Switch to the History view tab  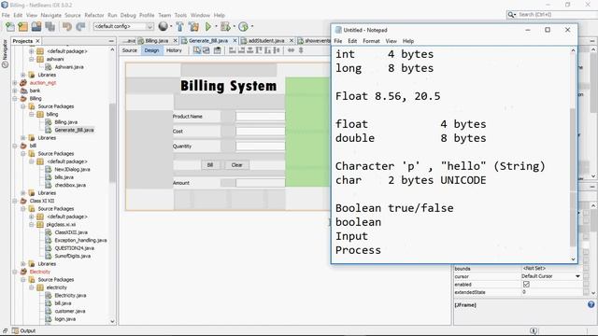click(175, 50)
